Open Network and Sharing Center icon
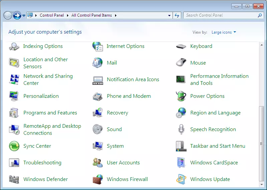 coord(14,80)
